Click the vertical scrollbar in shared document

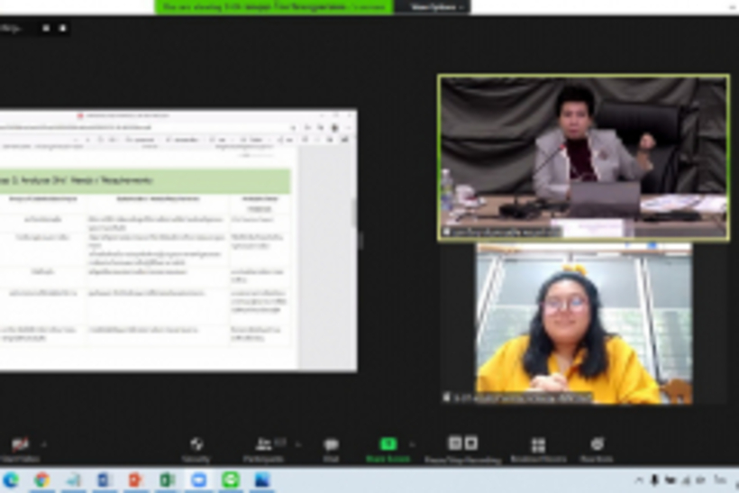tap(355, 212)
